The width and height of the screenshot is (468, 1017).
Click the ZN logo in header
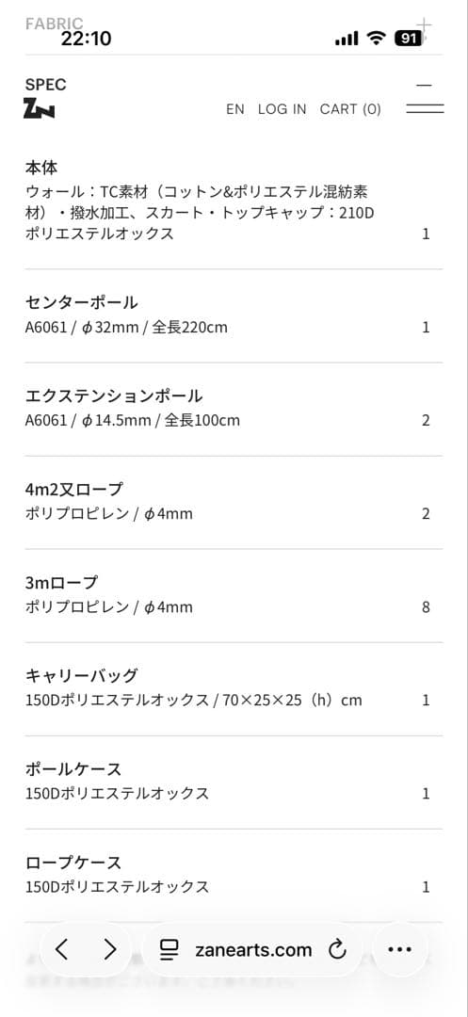39,107
